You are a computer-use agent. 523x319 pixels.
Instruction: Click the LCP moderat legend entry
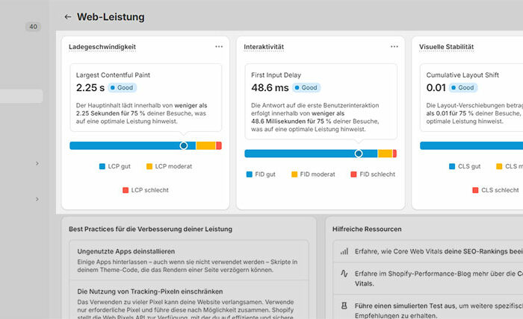[x=169, y=166]
